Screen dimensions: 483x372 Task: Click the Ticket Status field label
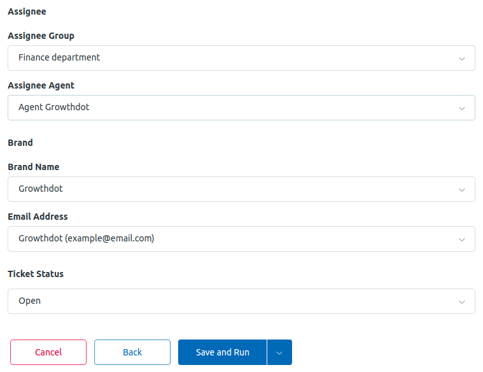pyautogui.click(x=36, y=274)
